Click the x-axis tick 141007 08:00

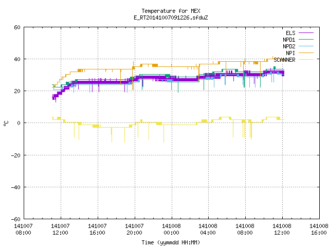click(23, 230)
